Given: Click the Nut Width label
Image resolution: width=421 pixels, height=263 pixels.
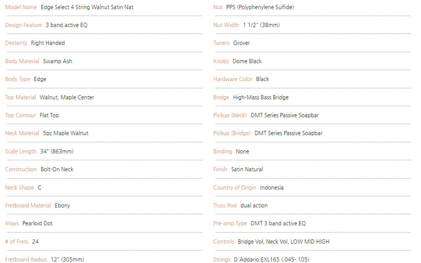Looking at the screenshot, I should (226, 25).
